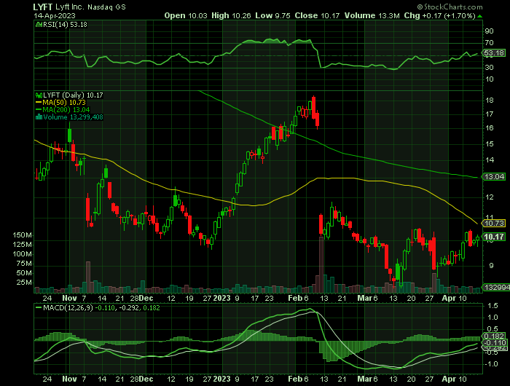Click the 150M volume axis label
This screenshot has width=510, height=386.
pos(23,235)
